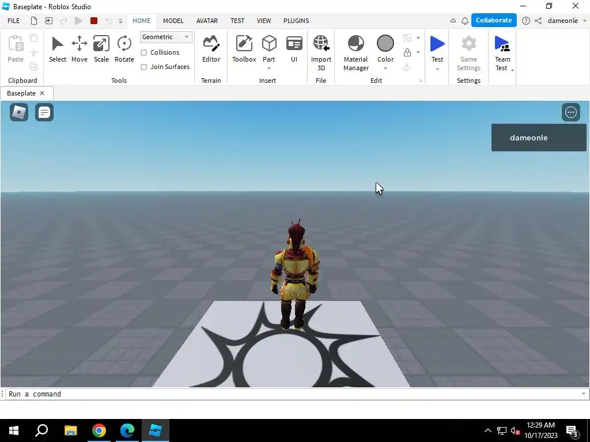Click the Redo arrow
Viewport: 590px width, 442px height.
click(x=63, y=21)
